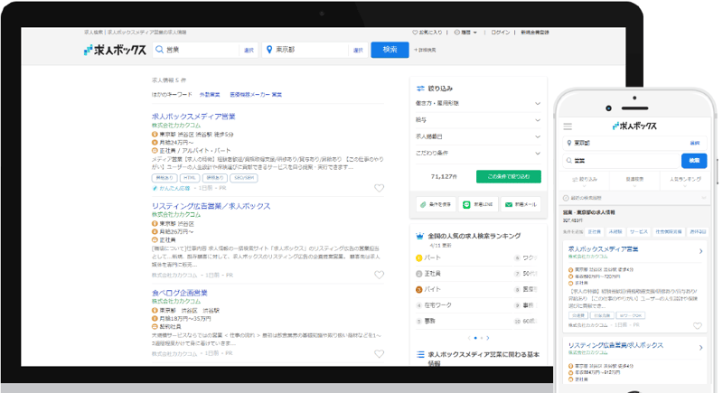The height and width of the screenshot is (393, 723).
Task: Open the 履歴 dropdown in the top bar
Action: pos(465,33)
